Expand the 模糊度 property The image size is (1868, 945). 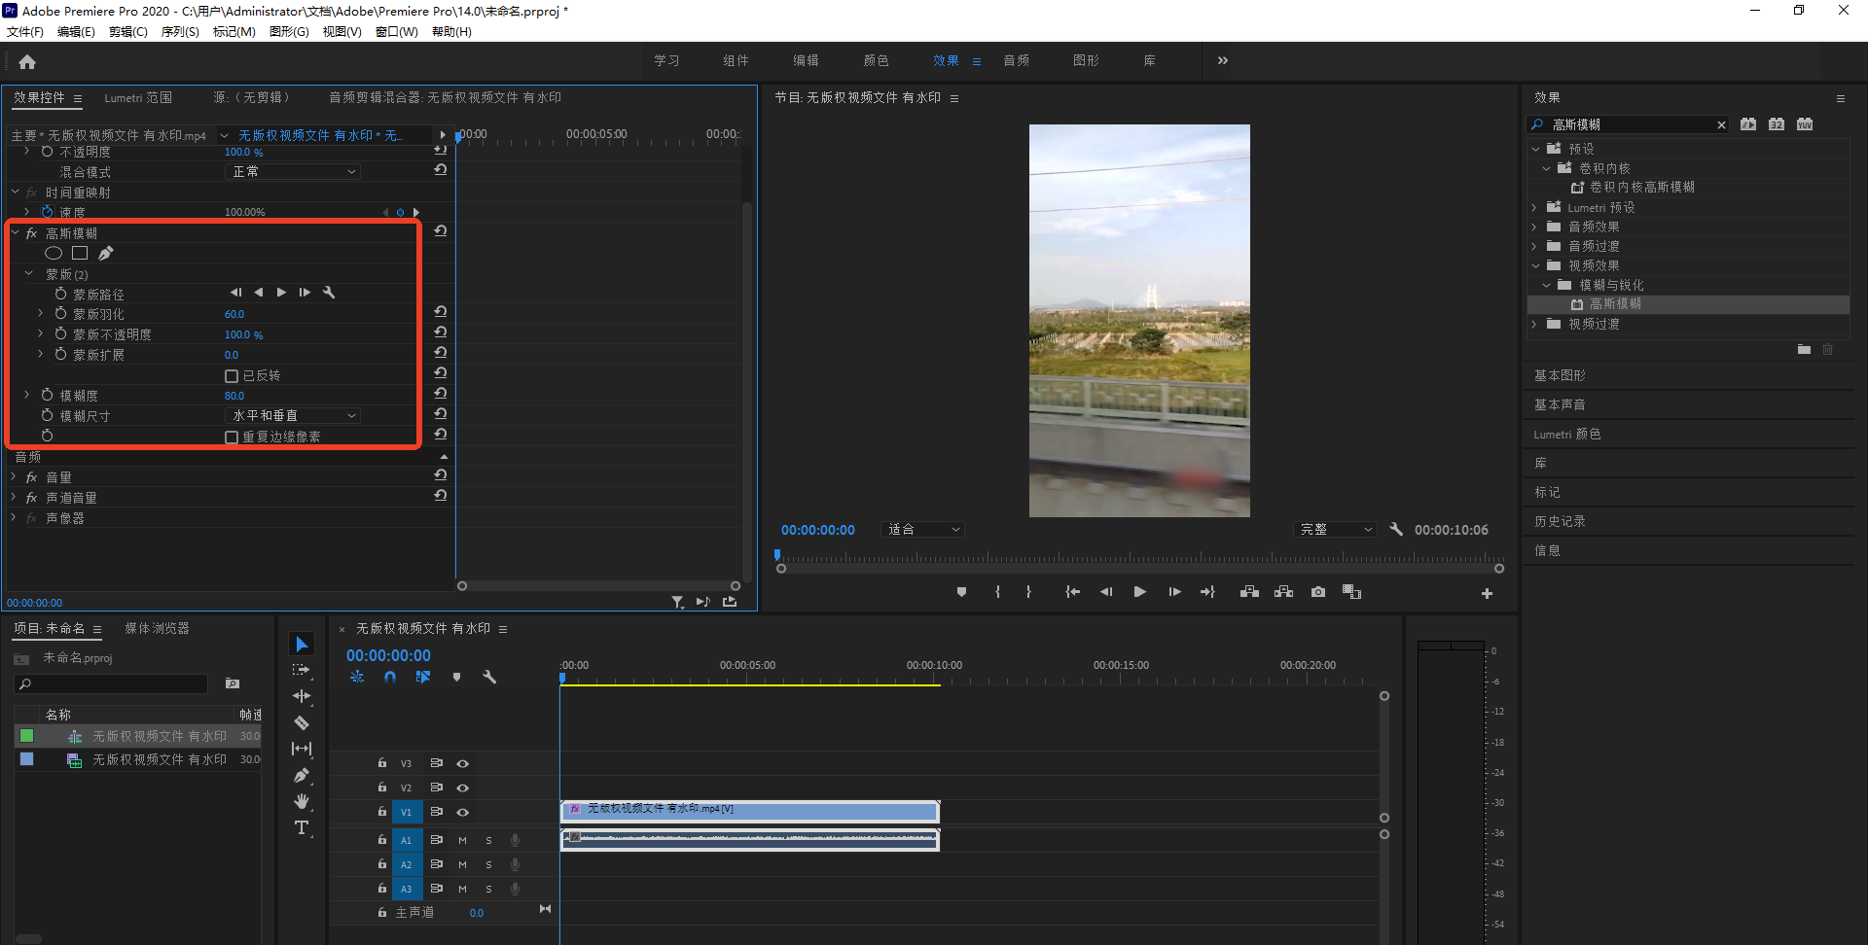[x=26, y=395]
